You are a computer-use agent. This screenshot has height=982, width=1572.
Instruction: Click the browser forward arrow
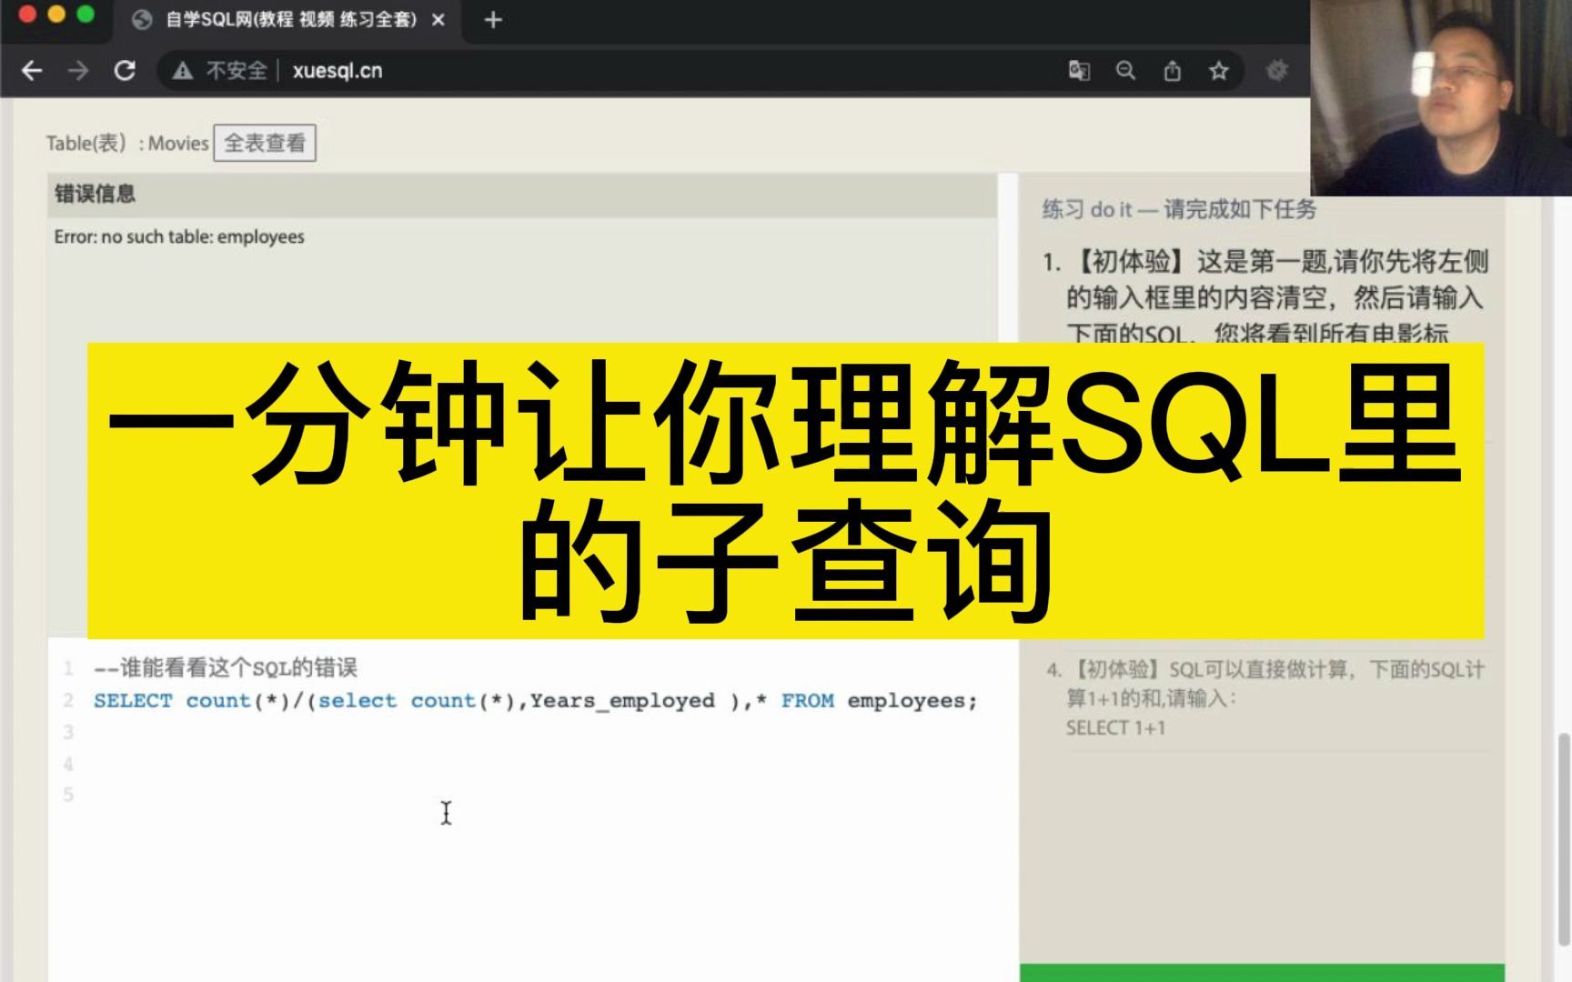pyautogui.click(x=78, y=71)
